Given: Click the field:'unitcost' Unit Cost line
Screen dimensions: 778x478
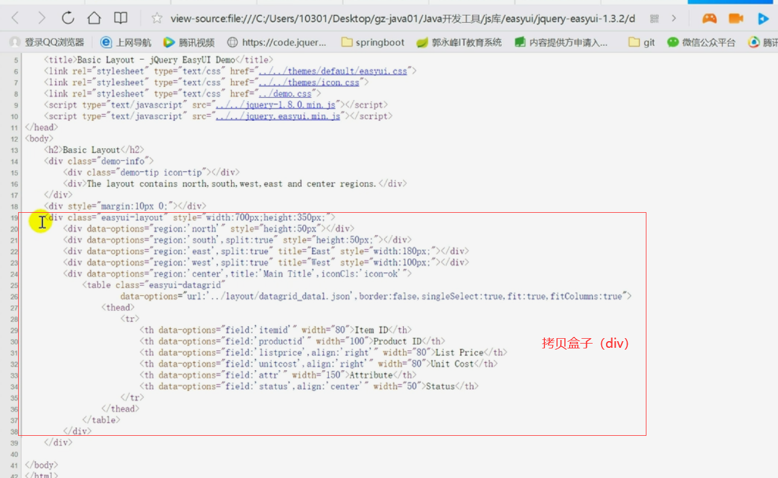Looking at the screenshot, I should click(319, 364).
